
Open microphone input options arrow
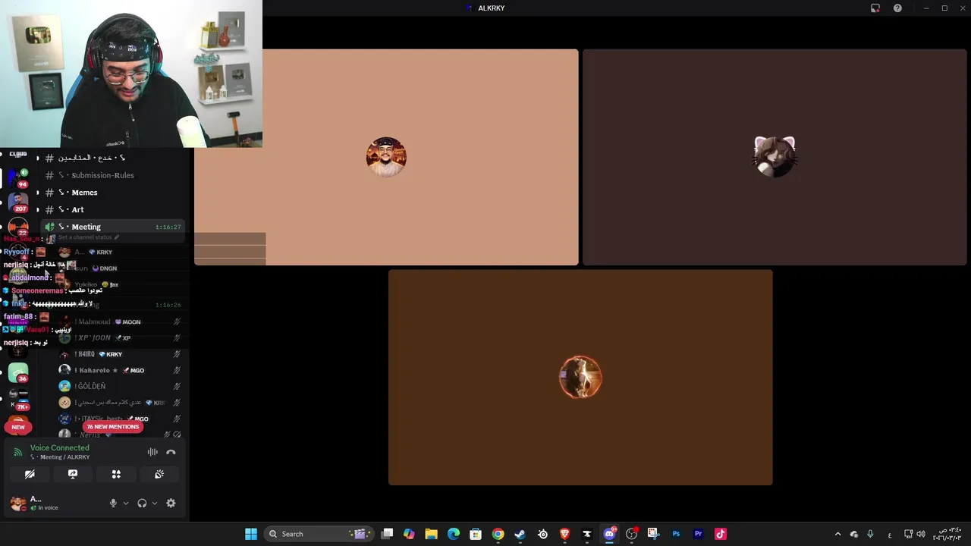point(126,503)
